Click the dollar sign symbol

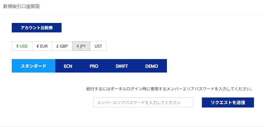click(x=17, y=46)
